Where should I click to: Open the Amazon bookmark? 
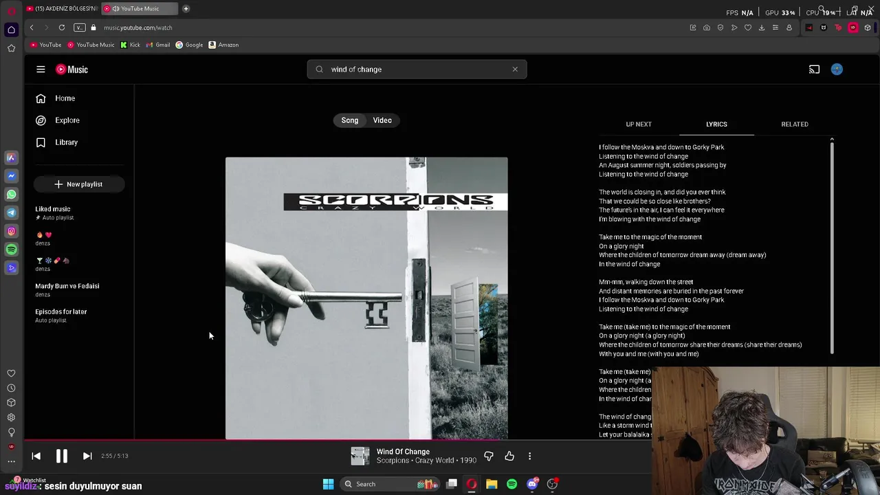pos(223,45)
